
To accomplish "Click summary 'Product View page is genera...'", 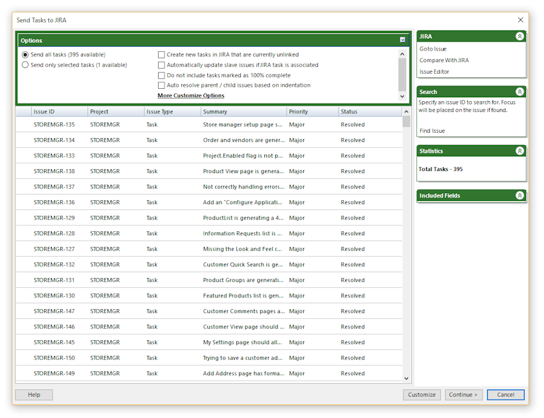I will coord(244,171).
